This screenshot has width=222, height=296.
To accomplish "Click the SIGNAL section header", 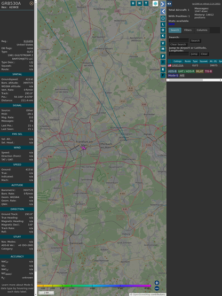I will pos(17,105).
